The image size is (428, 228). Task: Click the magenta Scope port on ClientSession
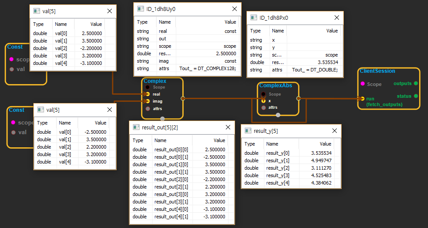point(362,84)
